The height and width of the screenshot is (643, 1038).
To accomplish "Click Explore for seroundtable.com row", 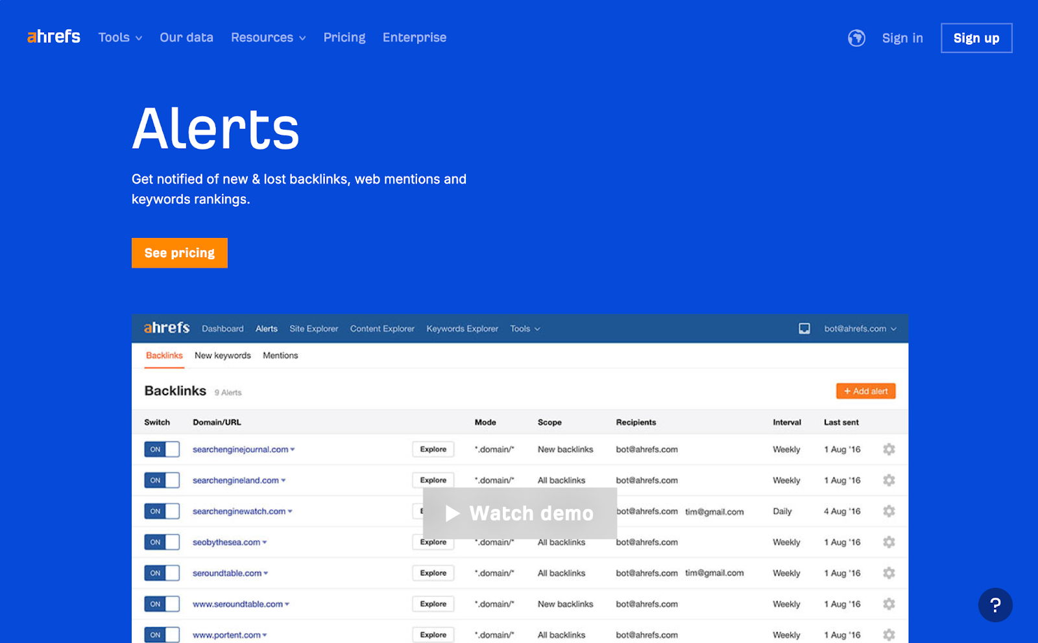I will click(433, 573).
